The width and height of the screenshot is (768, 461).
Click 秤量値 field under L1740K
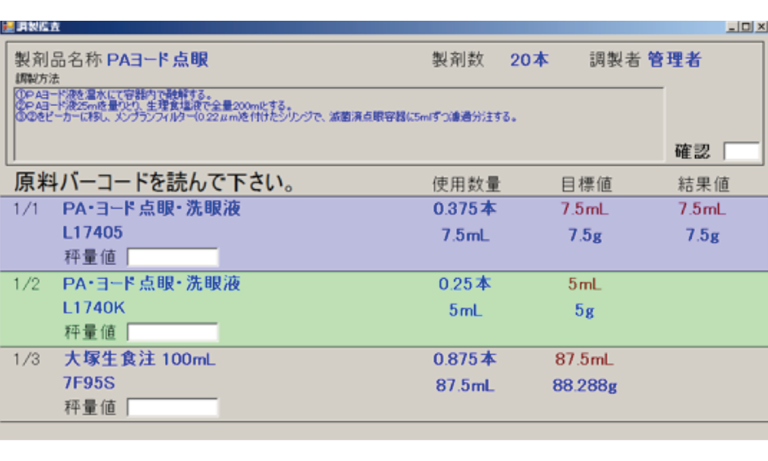click(x=172, y=332)
